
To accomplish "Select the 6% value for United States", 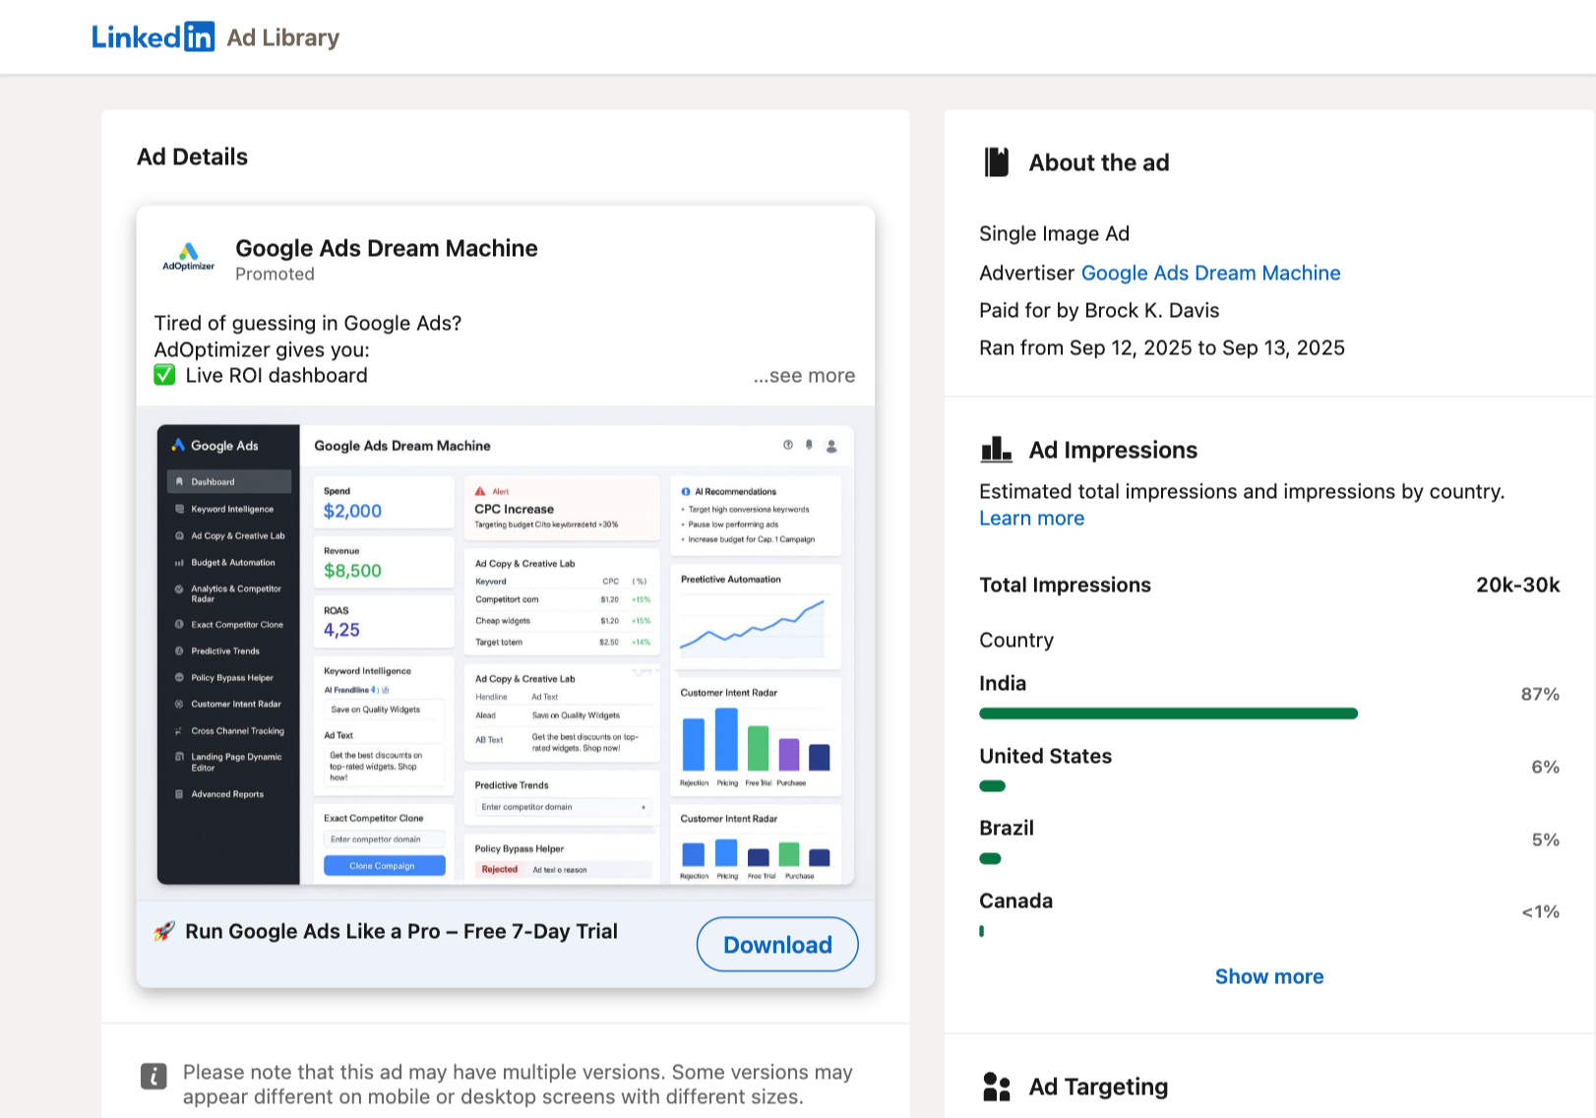I will click(1545, 767).
